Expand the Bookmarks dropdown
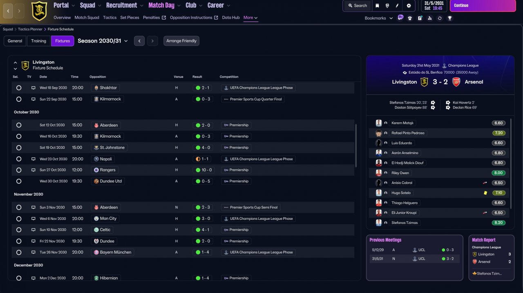This screenshot has width=523, height=293. [x=379, y=18]
